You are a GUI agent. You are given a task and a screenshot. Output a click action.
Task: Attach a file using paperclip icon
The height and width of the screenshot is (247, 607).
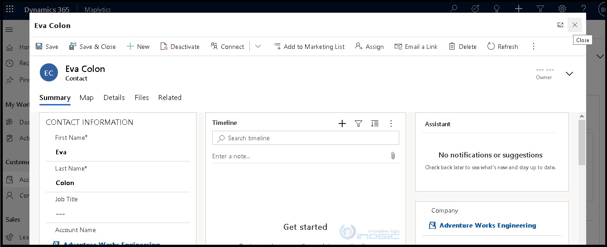(x=393, y=156)
